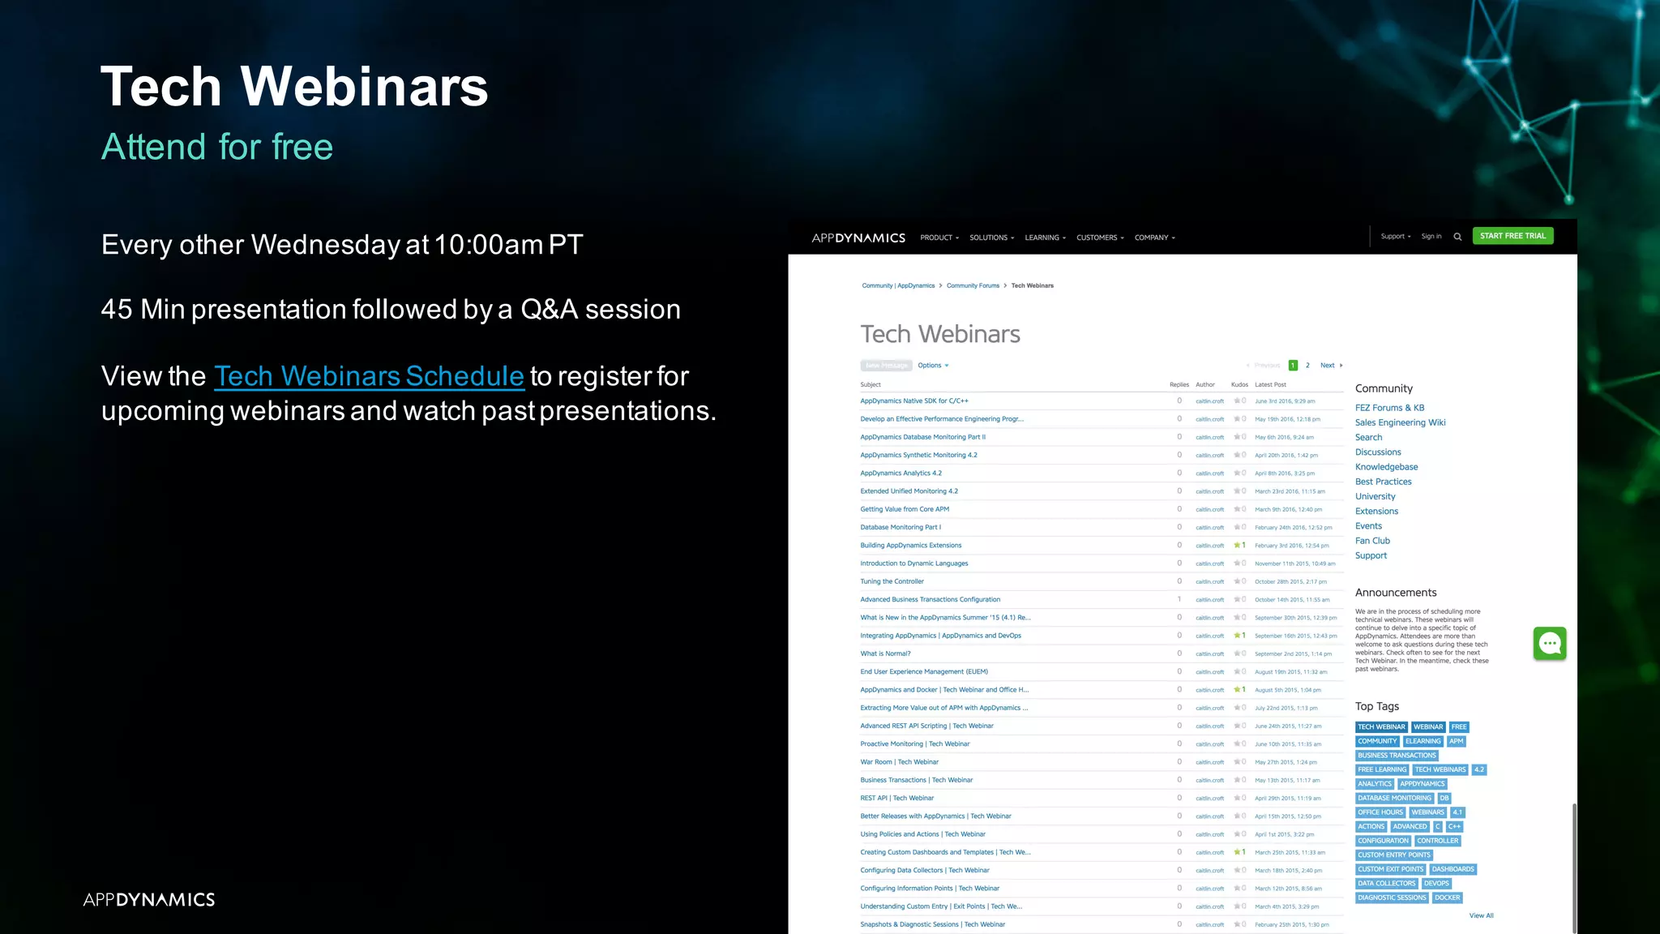Viewport: 1660px width, 934px height.
Task: Click kudos star for Building AppDynamics Extensions
Action: (1237, 546)
